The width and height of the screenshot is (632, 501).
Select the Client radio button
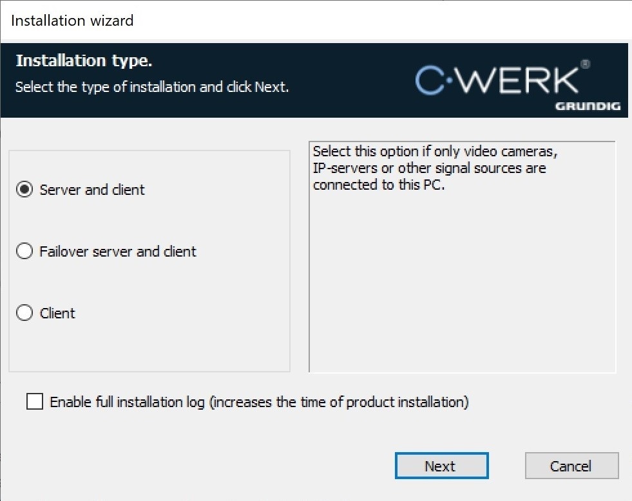24,313
